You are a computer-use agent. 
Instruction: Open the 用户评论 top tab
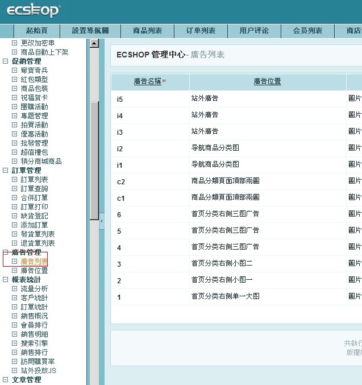click(x=254, y=31)
